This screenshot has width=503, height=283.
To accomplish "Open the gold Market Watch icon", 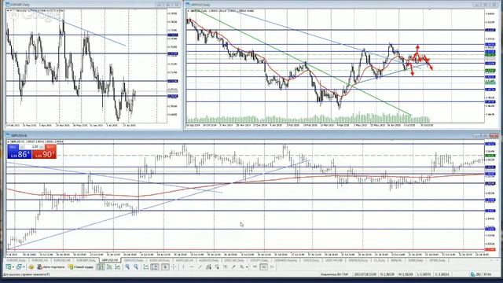I will click(31, 266).
